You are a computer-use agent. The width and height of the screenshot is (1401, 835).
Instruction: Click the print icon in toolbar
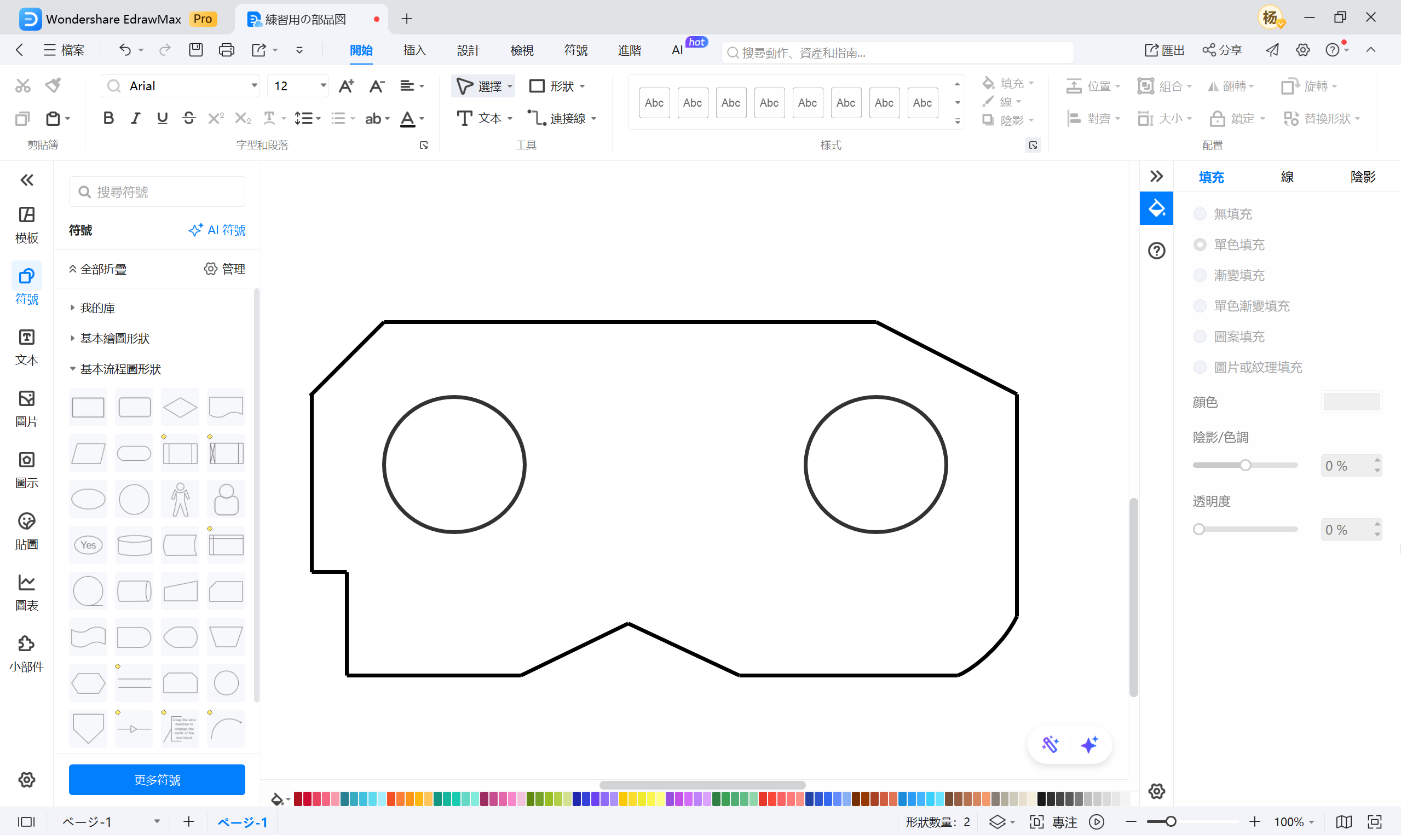point(226,50)
